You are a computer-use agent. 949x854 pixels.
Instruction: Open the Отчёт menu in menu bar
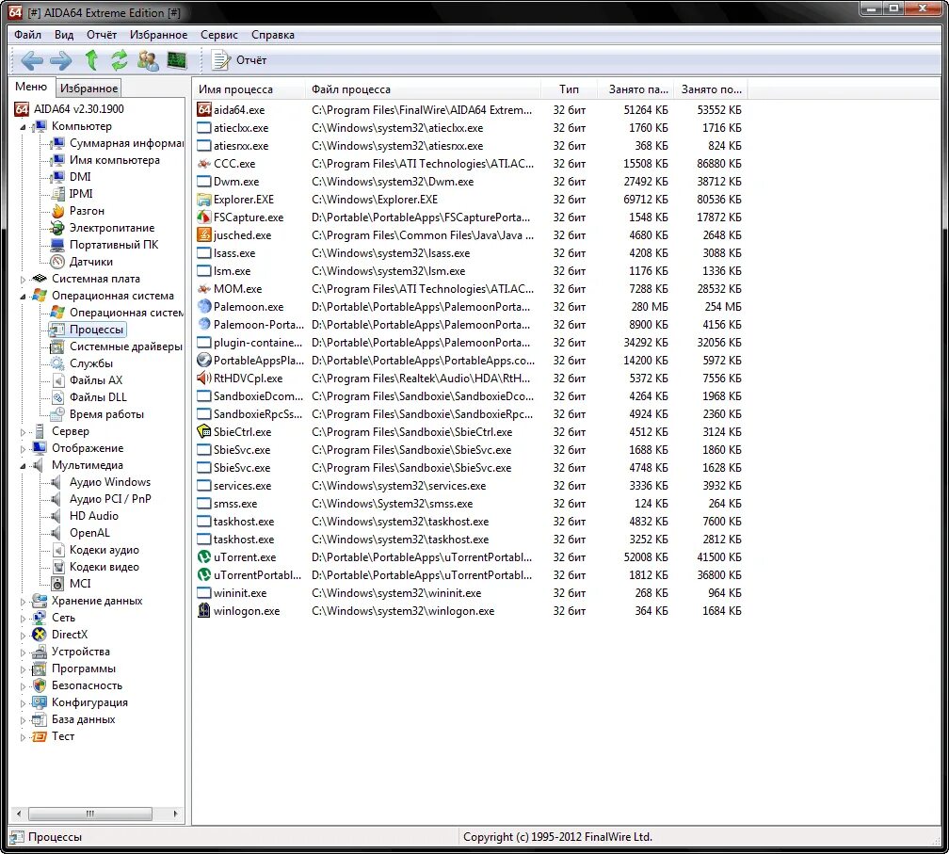pos(101,35)
